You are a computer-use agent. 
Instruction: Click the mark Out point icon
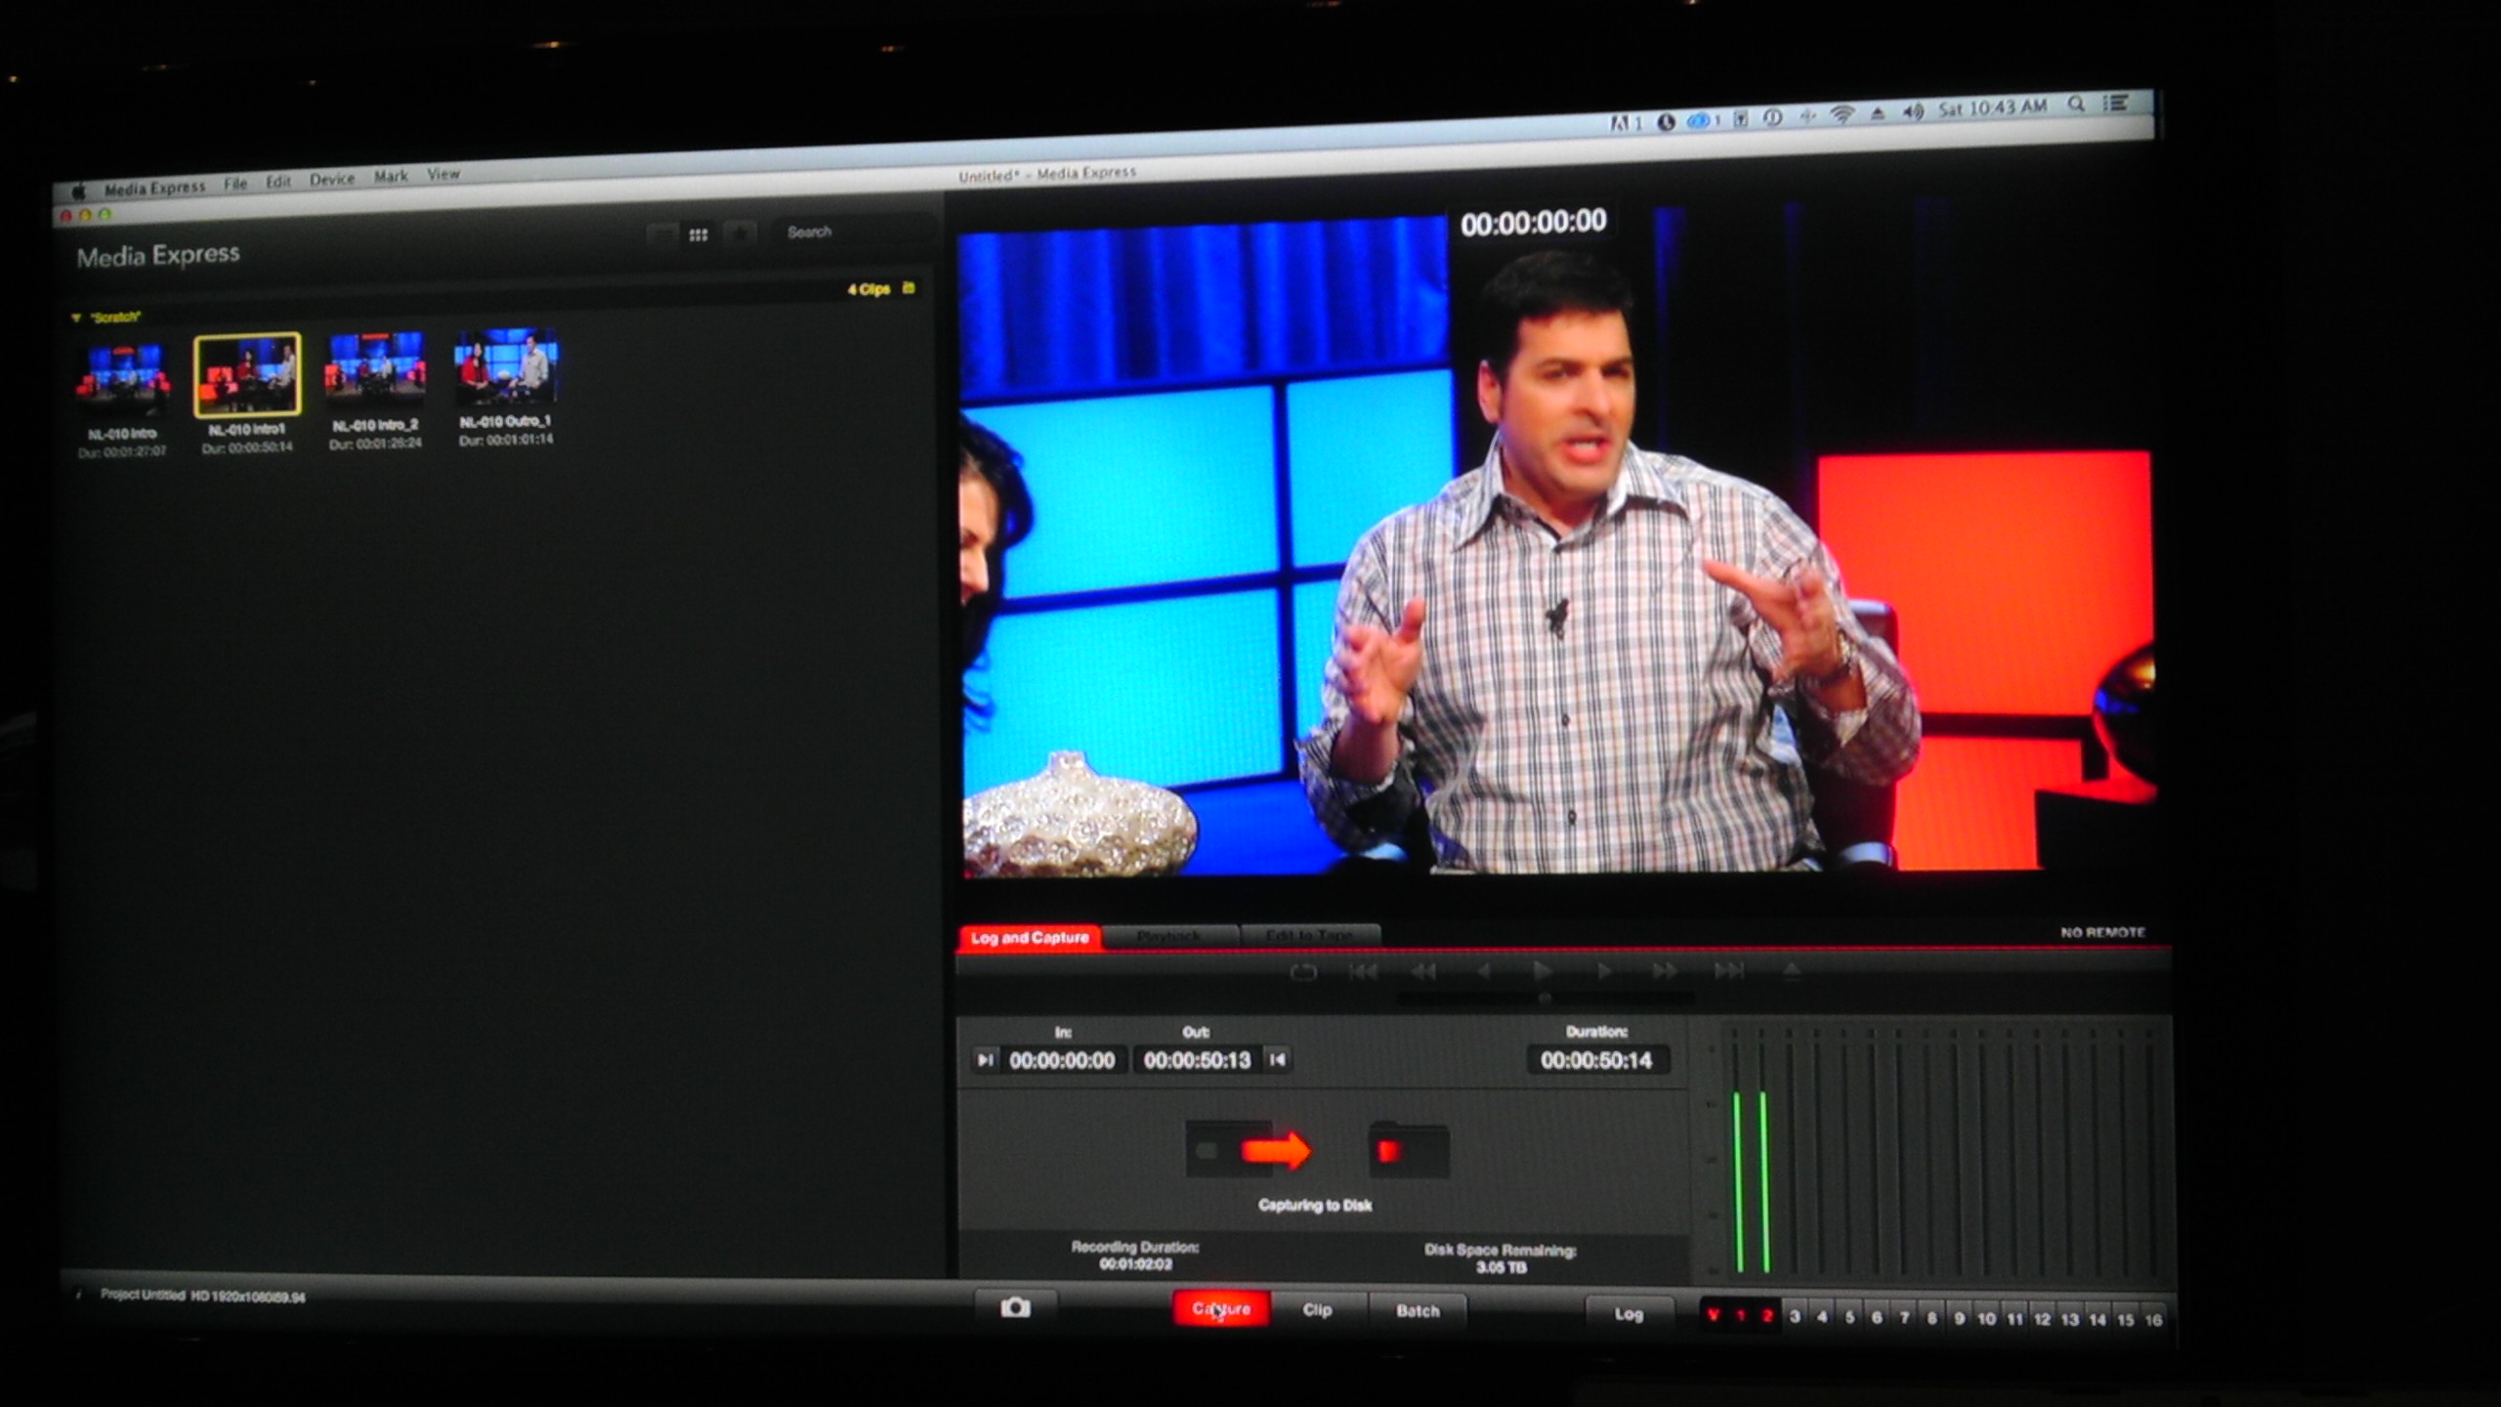pyautogui.click(x=1277, y=1059)
